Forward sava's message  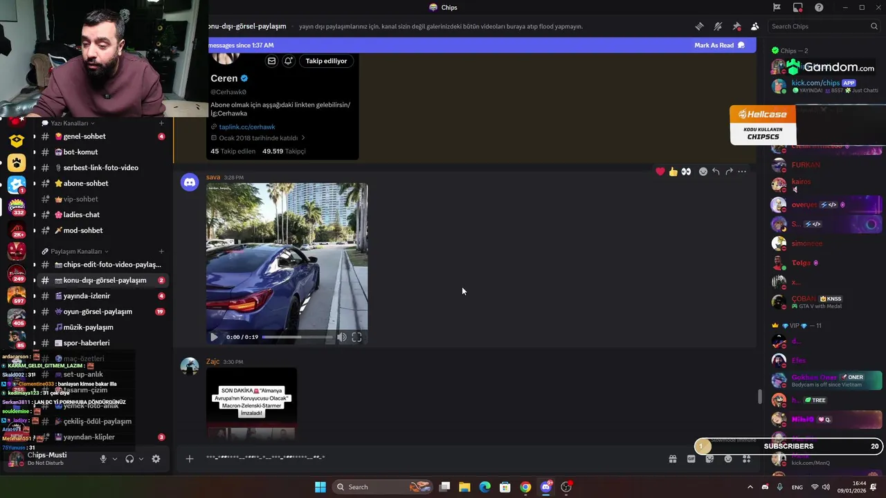click(x=729, y=172)
